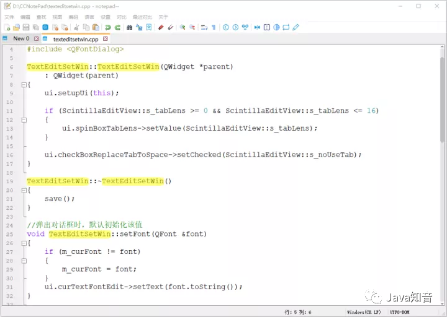Open the 编辑 menu
The width and height of the screenshot is (447, 317).
[25, 17]
